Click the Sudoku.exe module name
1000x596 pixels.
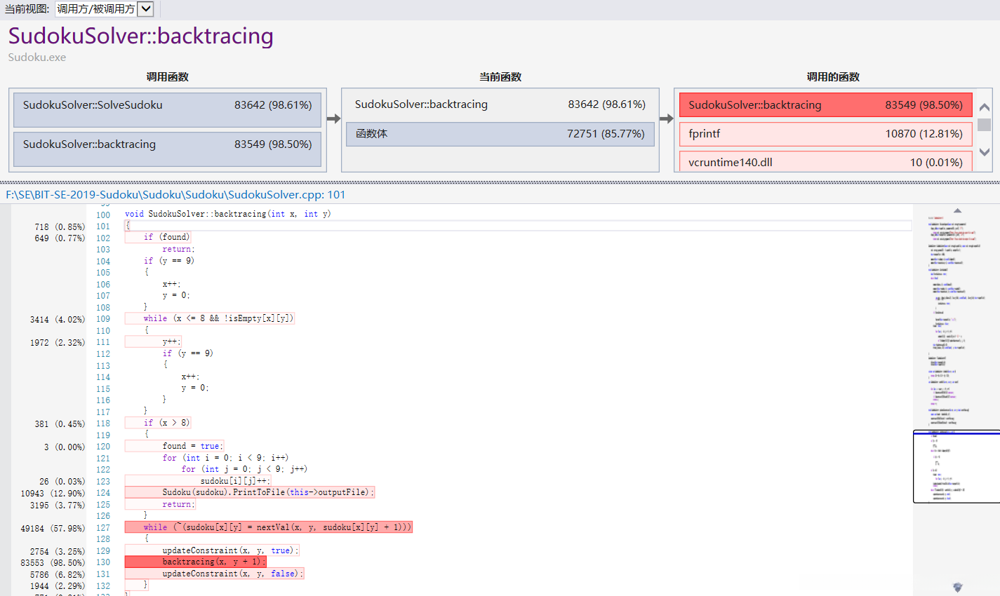(x=37, y=57)
